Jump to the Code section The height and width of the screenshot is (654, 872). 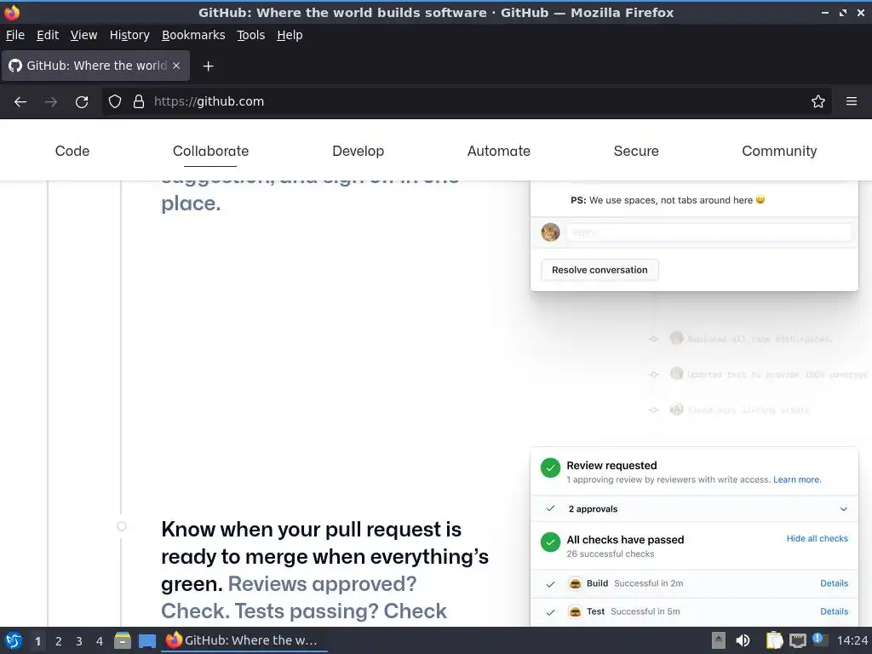coord(72,151)
